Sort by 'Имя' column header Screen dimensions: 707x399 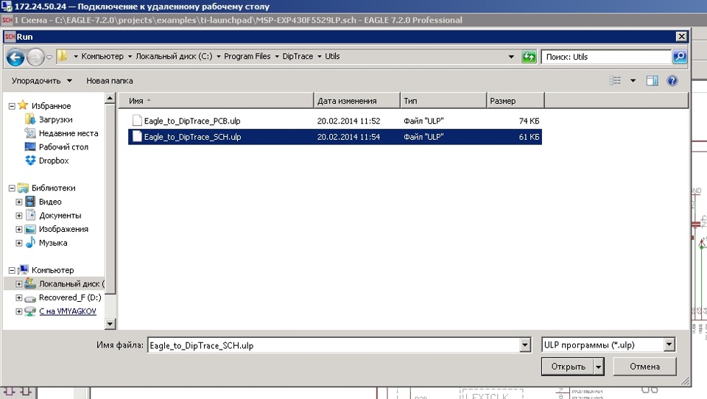216,101
